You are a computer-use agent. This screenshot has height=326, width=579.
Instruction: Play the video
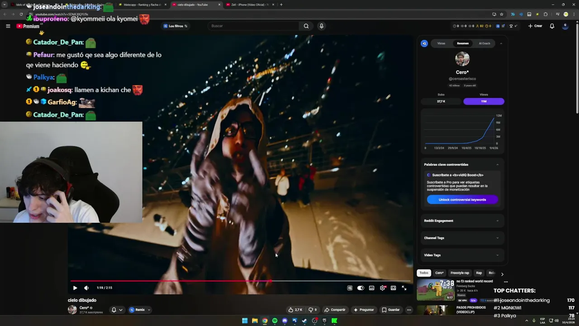point(75,288)
